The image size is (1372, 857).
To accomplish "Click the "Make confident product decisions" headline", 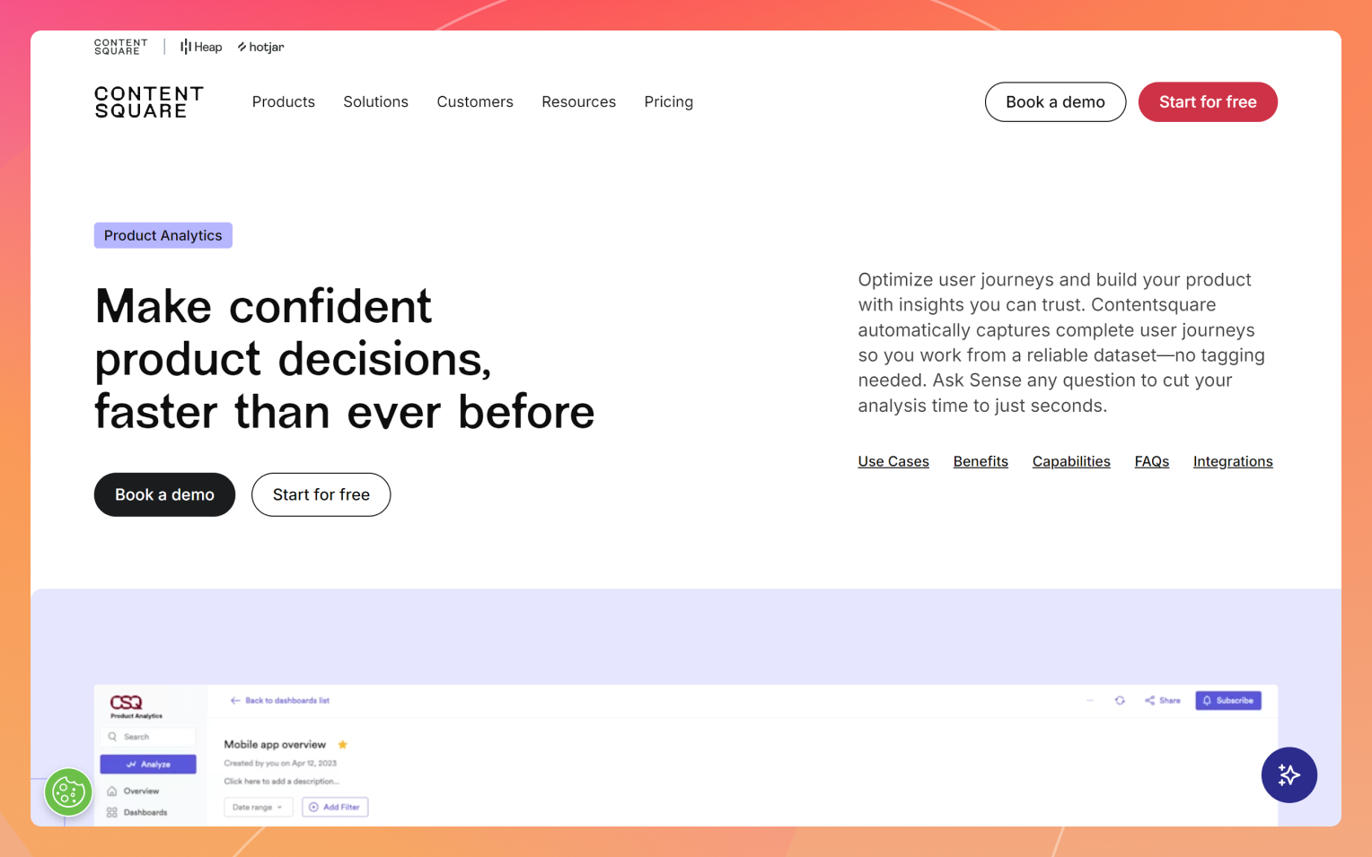I will pos(345,359).
